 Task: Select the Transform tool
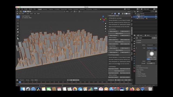(x=18, y=32)
